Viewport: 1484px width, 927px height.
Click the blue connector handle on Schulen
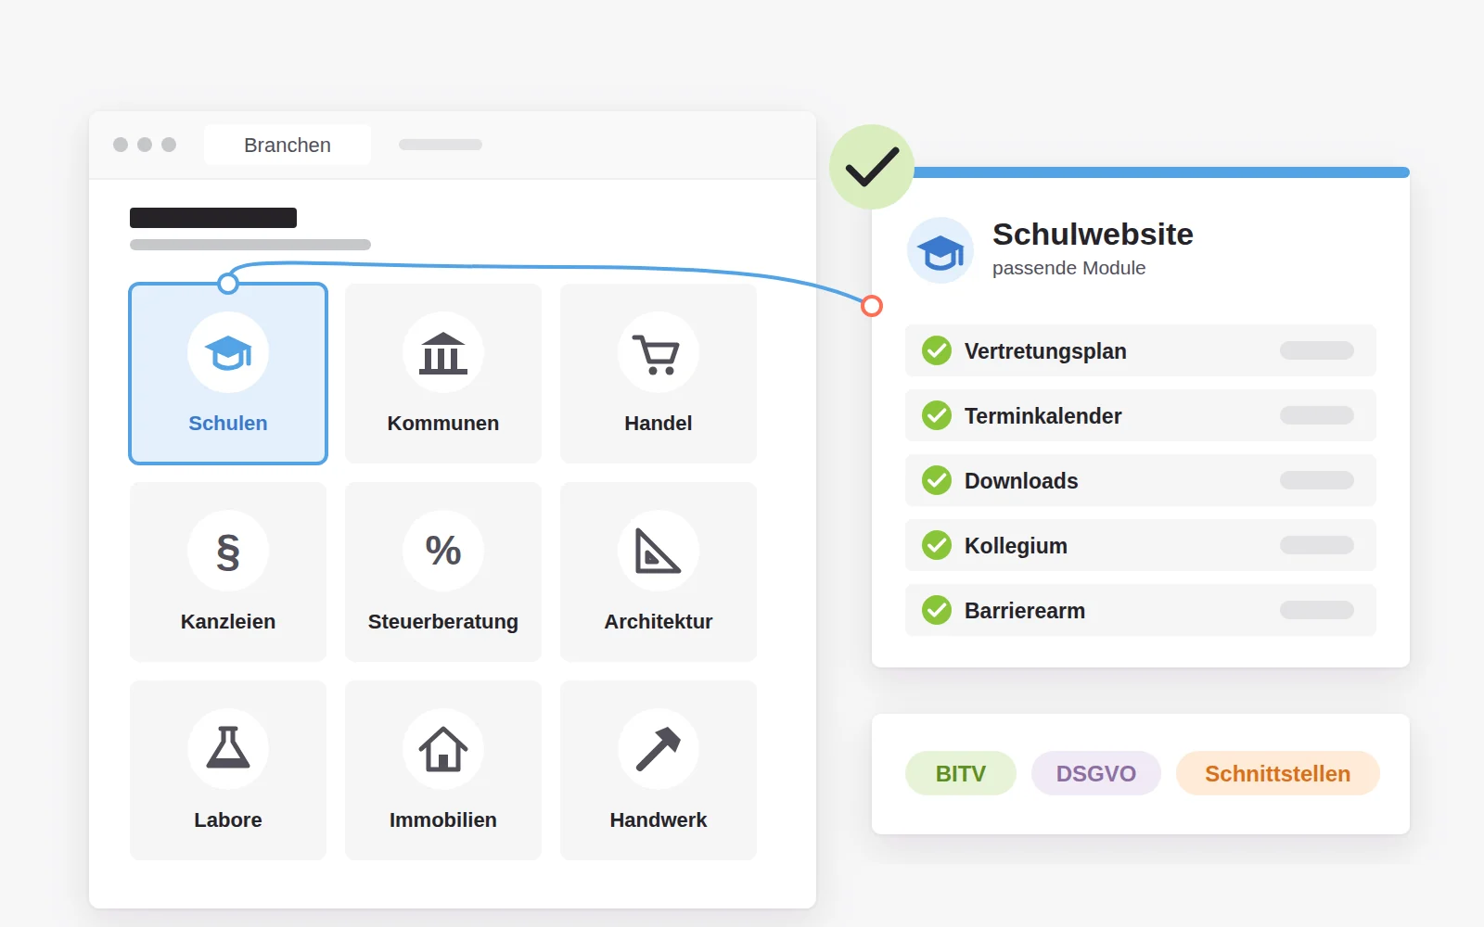point(228,284)
